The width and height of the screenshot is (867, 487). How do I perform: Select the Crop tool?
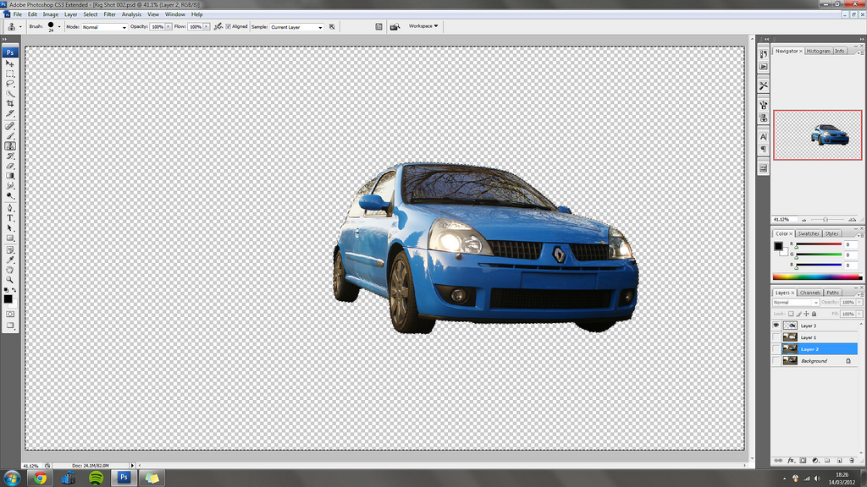tap(10, 103)
